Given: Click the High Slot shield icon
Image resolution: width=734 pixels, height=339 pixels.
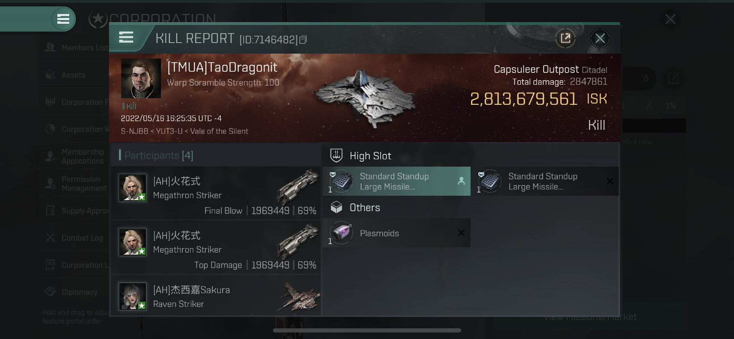Looking at the screenshot, I should pos(336,156).
